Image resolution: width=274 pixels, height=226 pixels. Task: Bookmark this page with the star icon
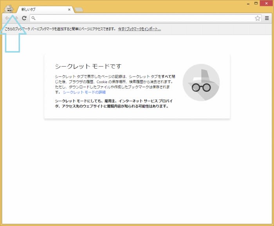[x=258, y=18]
